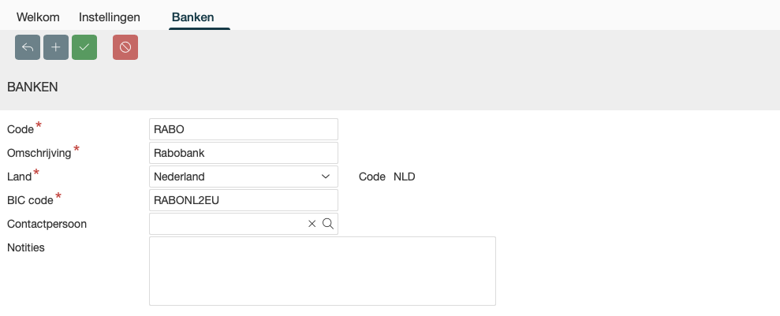780x316 pixels.
Task: Click into the Notities text area
Action: pyautogui.click(x=322, y=270)
